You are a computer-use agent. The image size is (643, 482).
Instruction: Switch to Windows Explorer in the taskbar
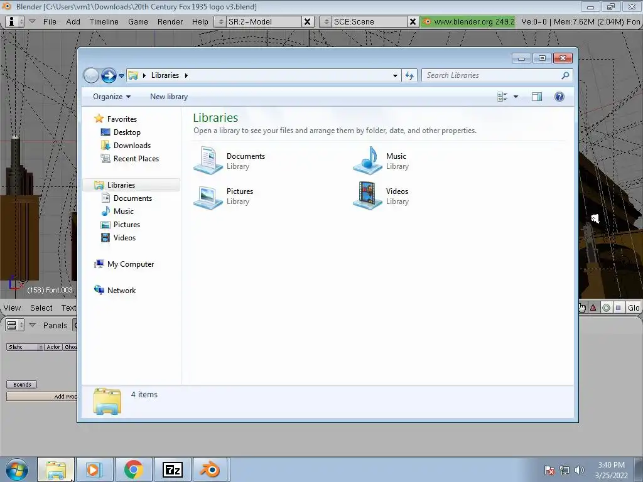pos(56,469)
